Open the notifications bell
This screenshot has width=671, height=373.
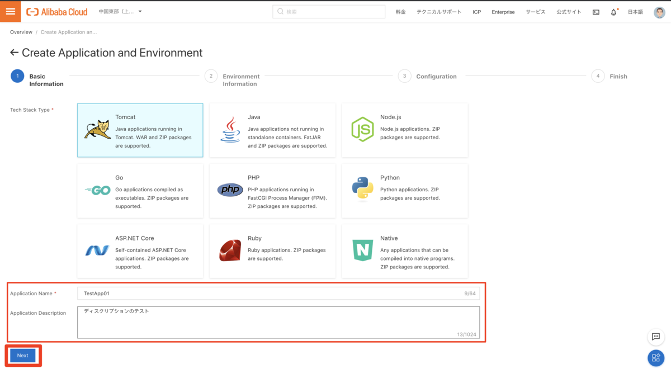click(x=614, y=12)
